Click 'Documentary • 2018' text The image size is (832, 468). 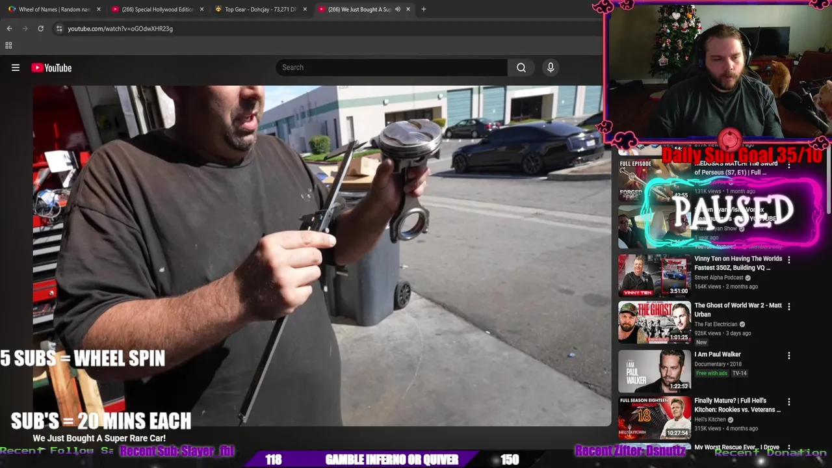[718, 365]
